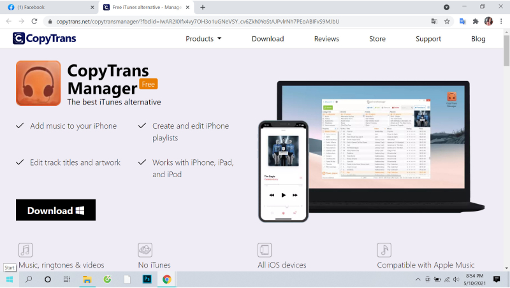
Task: Reload the page with browser refresh icon
Action: coord(34,21)
